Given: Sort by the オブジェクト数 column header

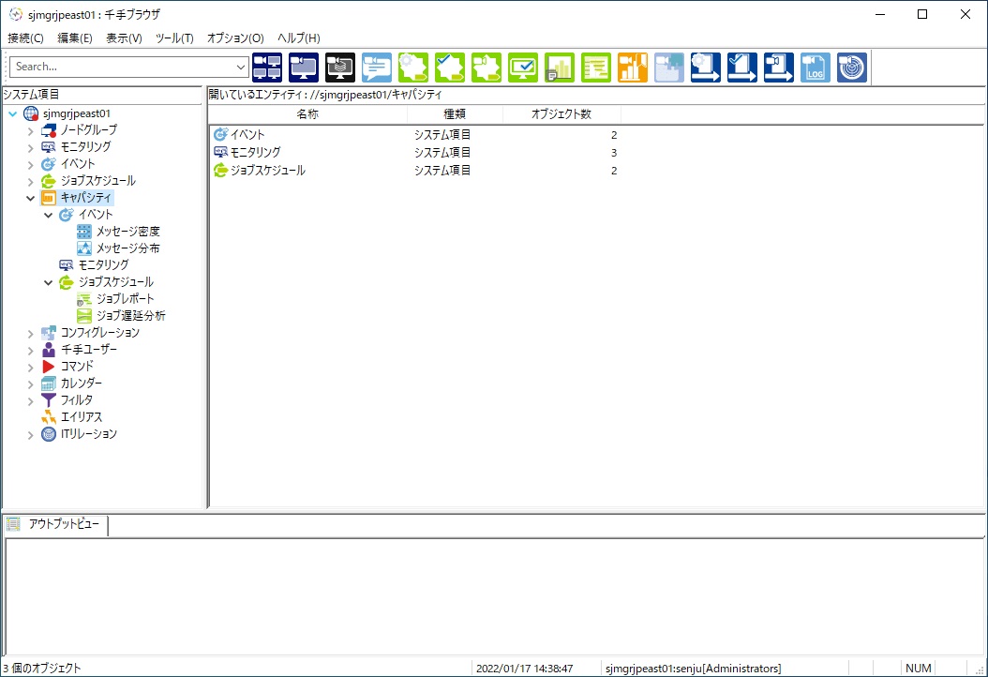Looking at the screenshot, I should (561, 114).
